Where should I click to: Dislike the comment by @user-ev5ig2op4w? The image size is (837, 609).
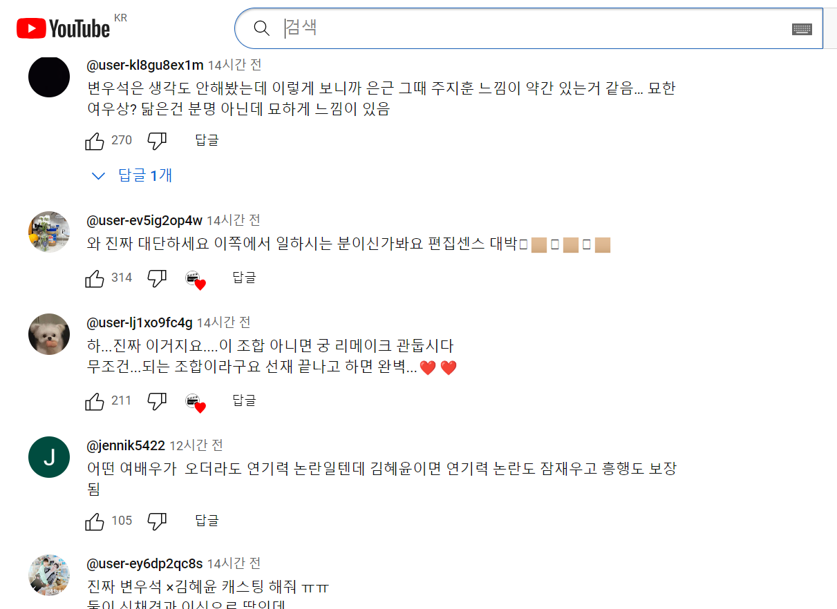(157, 278)
